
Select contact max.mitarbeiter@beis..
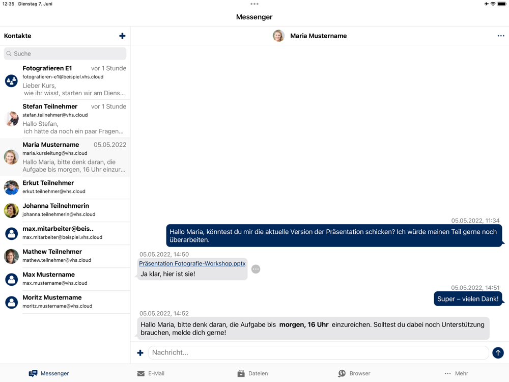click(x=65, y=233)
